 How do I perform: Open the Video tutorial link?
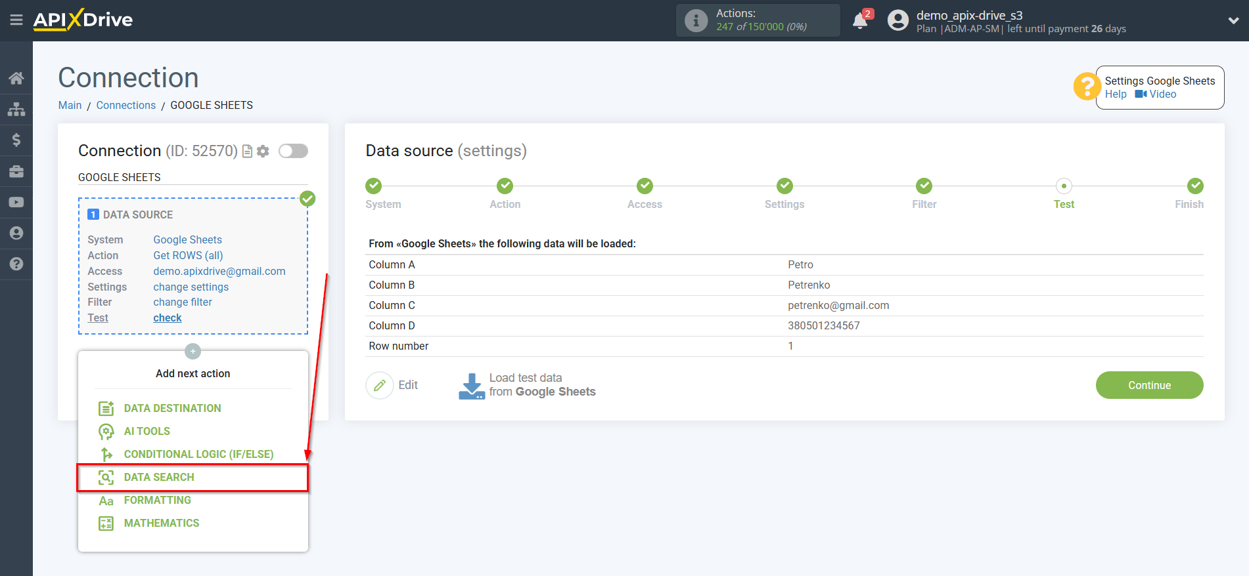(1156, 94)
